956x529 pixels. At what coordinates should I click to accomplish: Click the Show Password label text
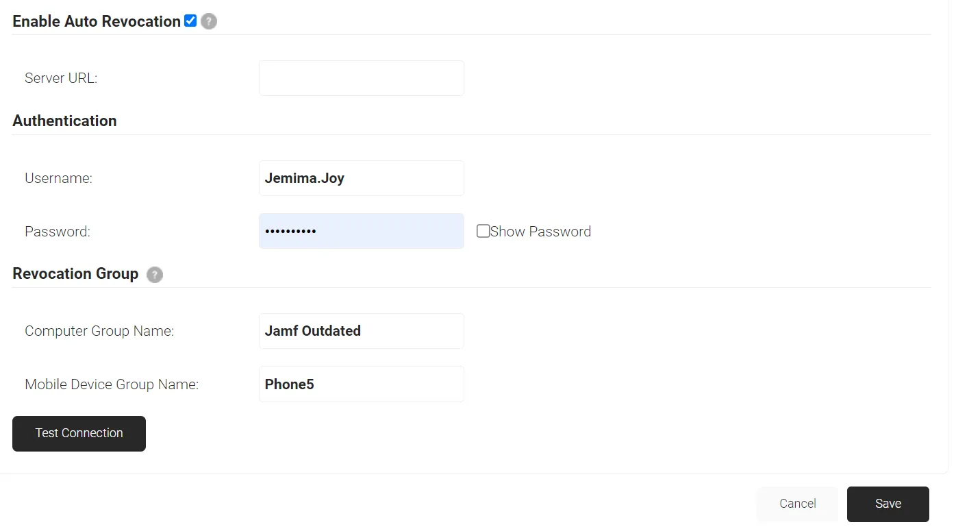540,232
